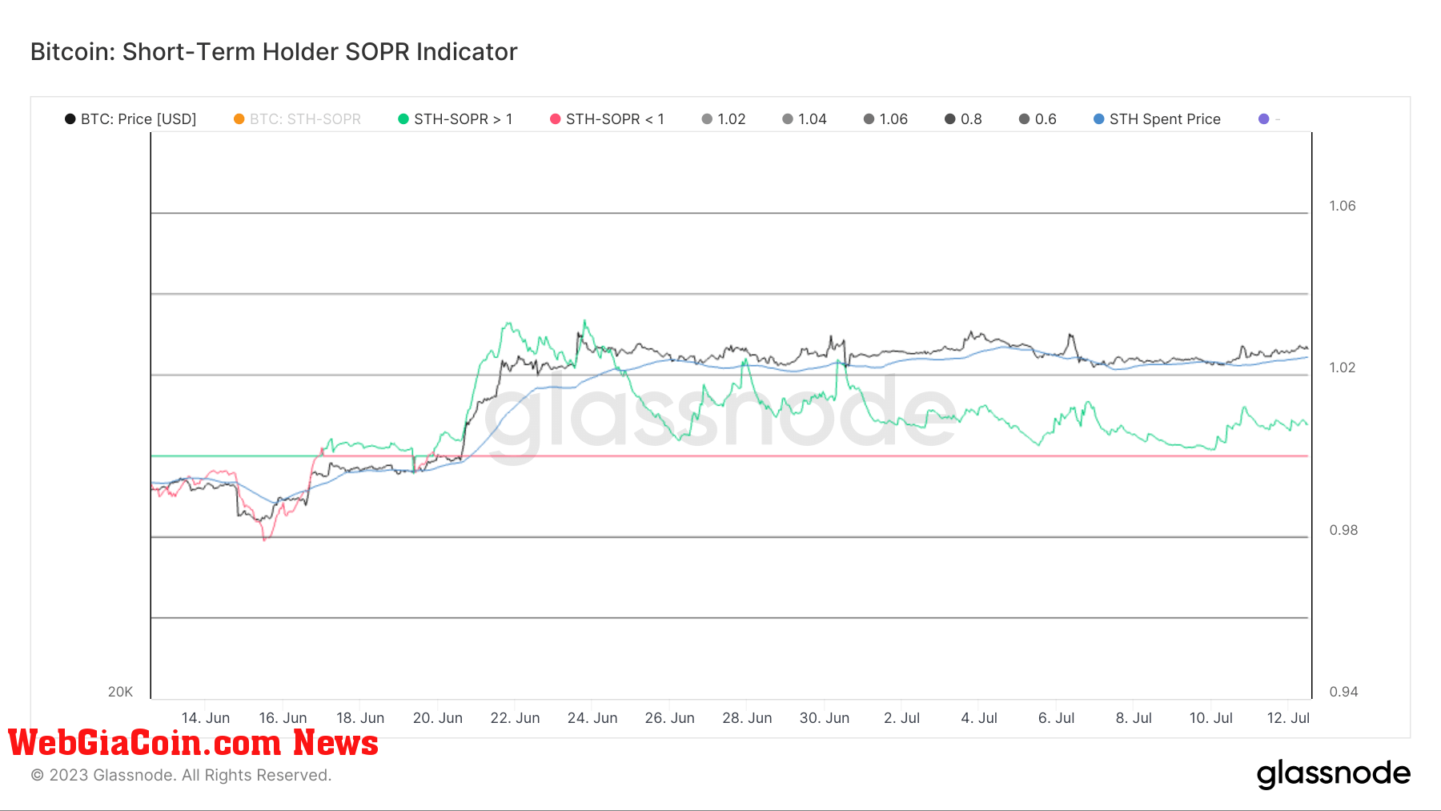Click the 28. Jun x-axis label
The image size is (1441, 811).
747,718
